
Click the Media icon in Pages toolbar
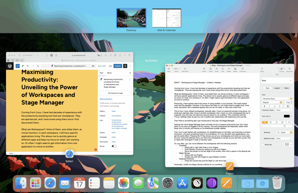coord(235,70)
